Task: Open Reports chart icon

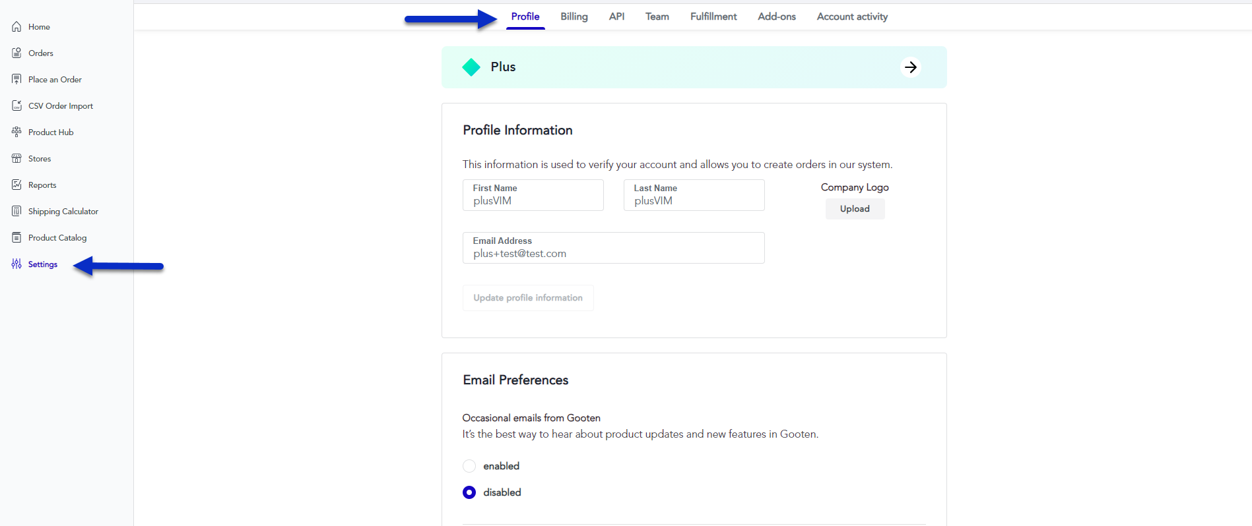Action: point(16,185)
